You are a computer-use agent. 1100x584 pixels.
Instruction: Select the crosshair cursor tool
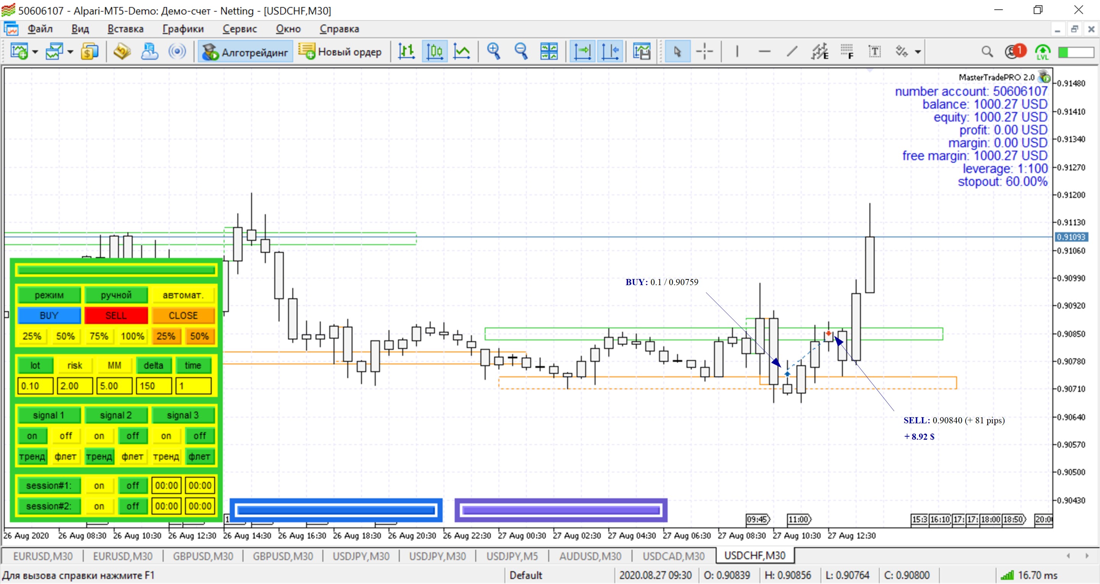704,52
